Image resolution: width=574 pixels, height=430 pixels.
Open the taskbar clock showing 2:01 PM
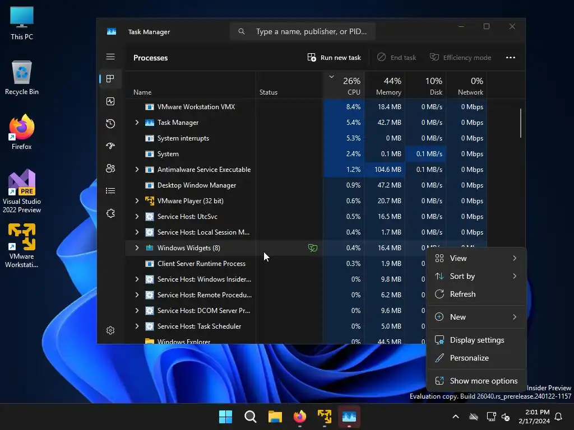(534, 417)
